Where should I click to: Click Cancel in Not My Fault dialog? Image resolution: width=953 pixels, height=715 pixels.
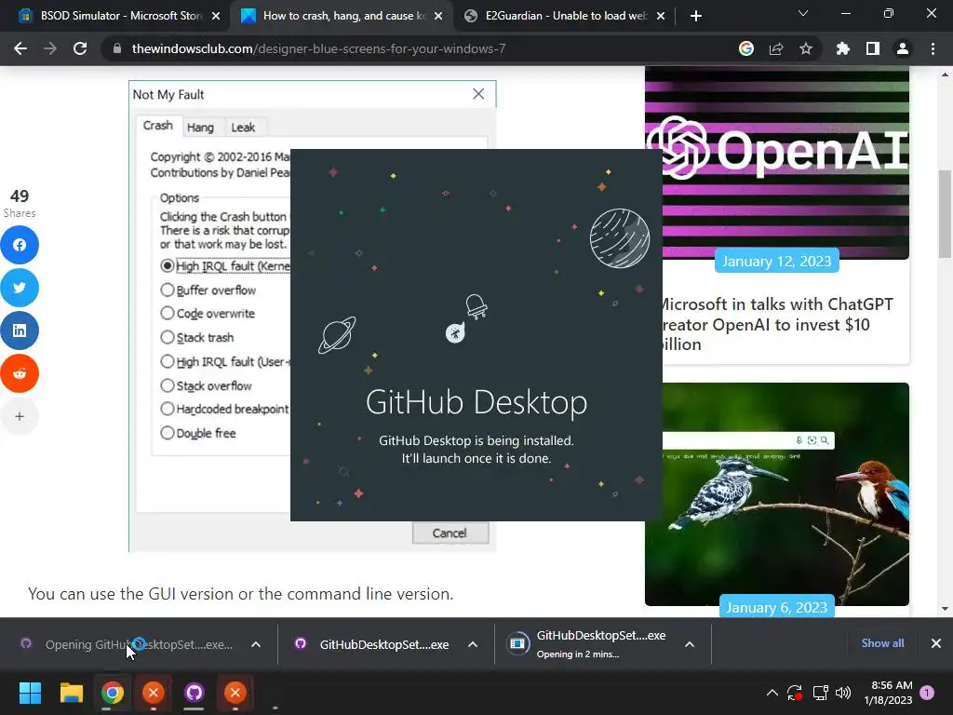coord(450,533)
